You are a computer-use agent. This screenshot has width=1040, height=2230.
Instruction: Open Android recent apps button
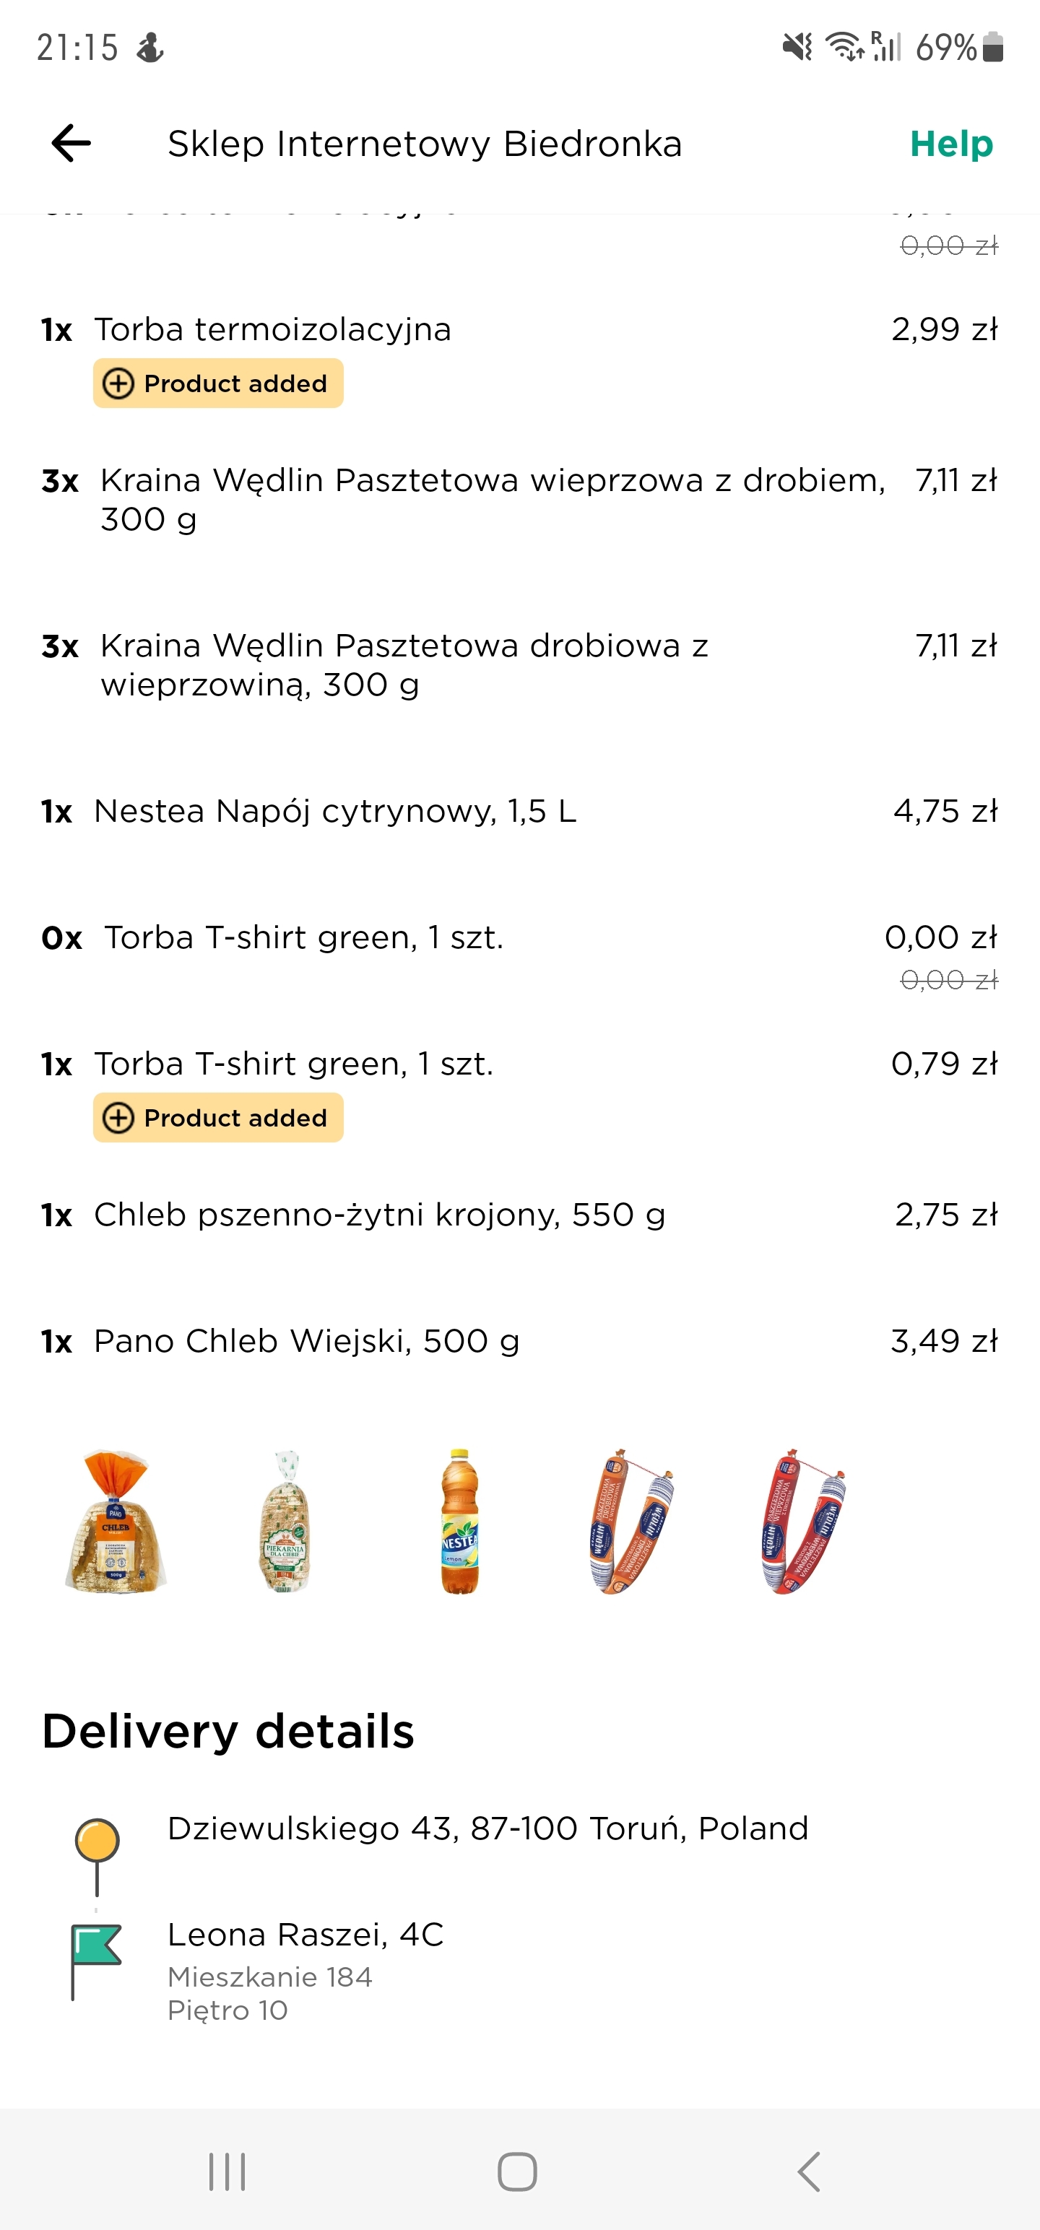(227, 2171)
